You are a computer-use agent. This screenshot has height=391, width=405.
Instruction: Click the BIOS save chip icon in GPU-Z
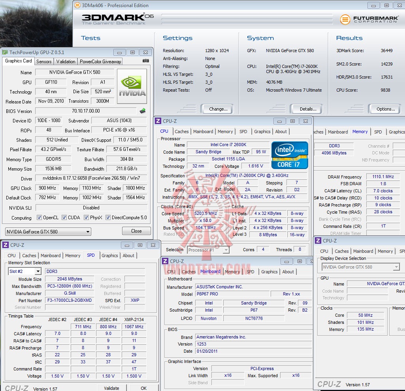[143, 111]
